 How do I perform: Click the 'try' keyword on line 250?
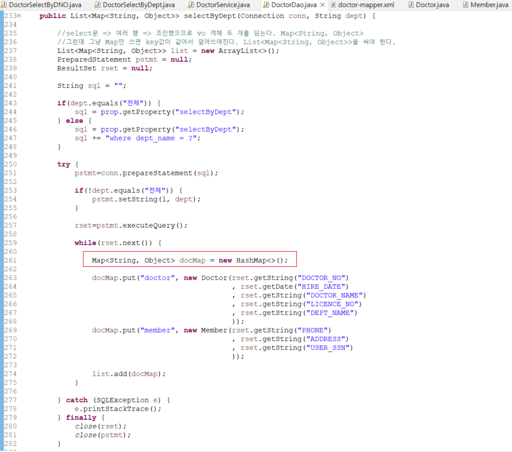64,164
